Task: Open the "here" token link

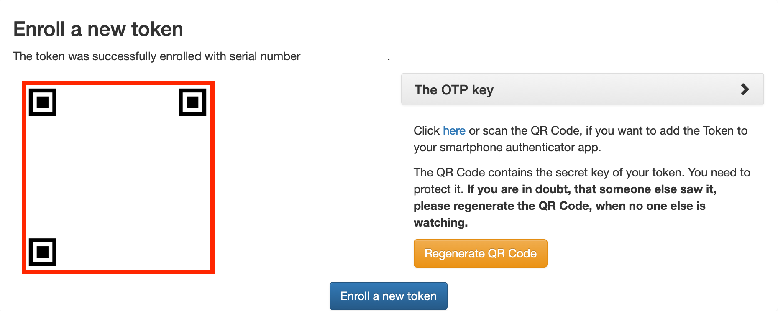Action: (454, 131)
